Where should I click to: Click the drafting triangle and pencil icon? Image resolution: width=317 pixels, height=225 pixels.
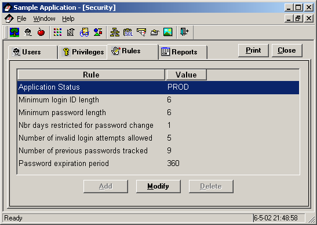tap(71, 32)
